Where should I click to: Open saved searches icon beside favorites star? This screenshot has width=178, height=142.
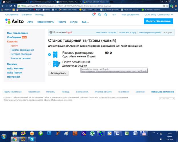click(x=99, y=15)
